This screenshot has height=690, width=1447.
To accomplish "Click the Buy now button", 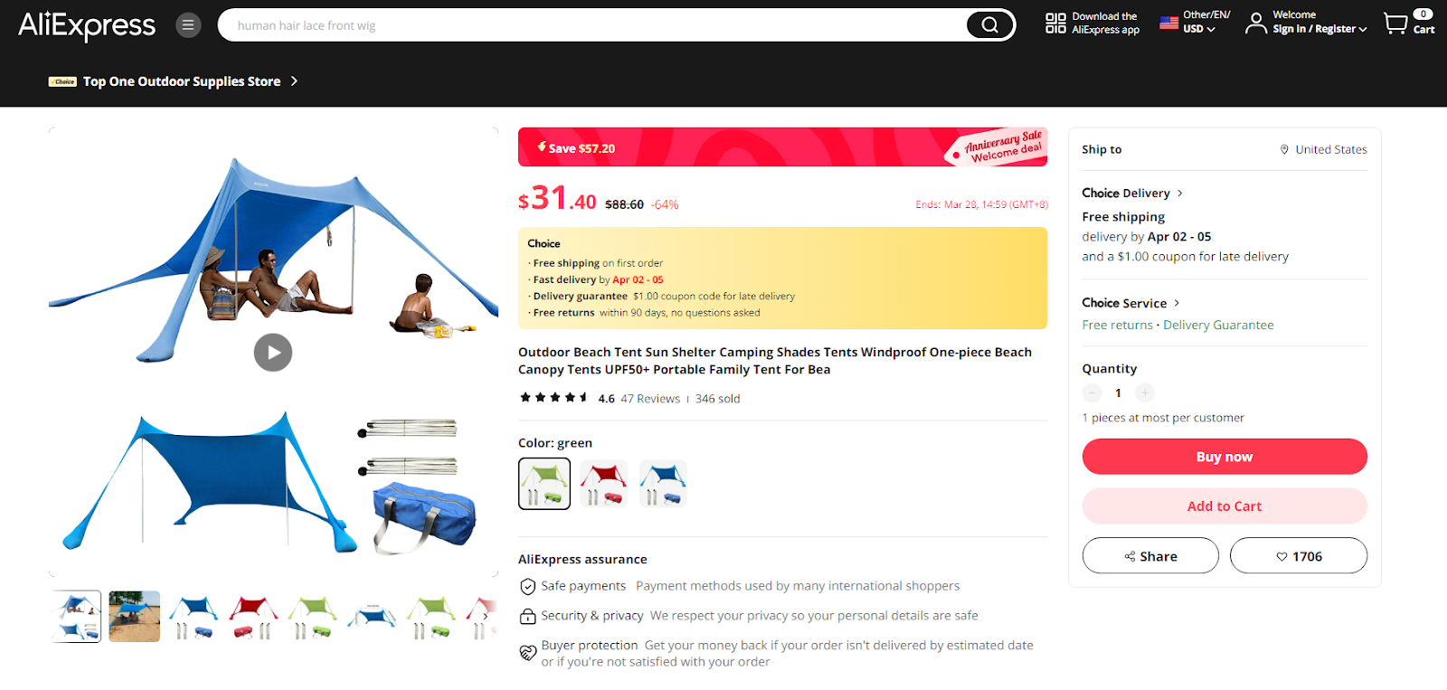I will click(x=1225, y=457).
